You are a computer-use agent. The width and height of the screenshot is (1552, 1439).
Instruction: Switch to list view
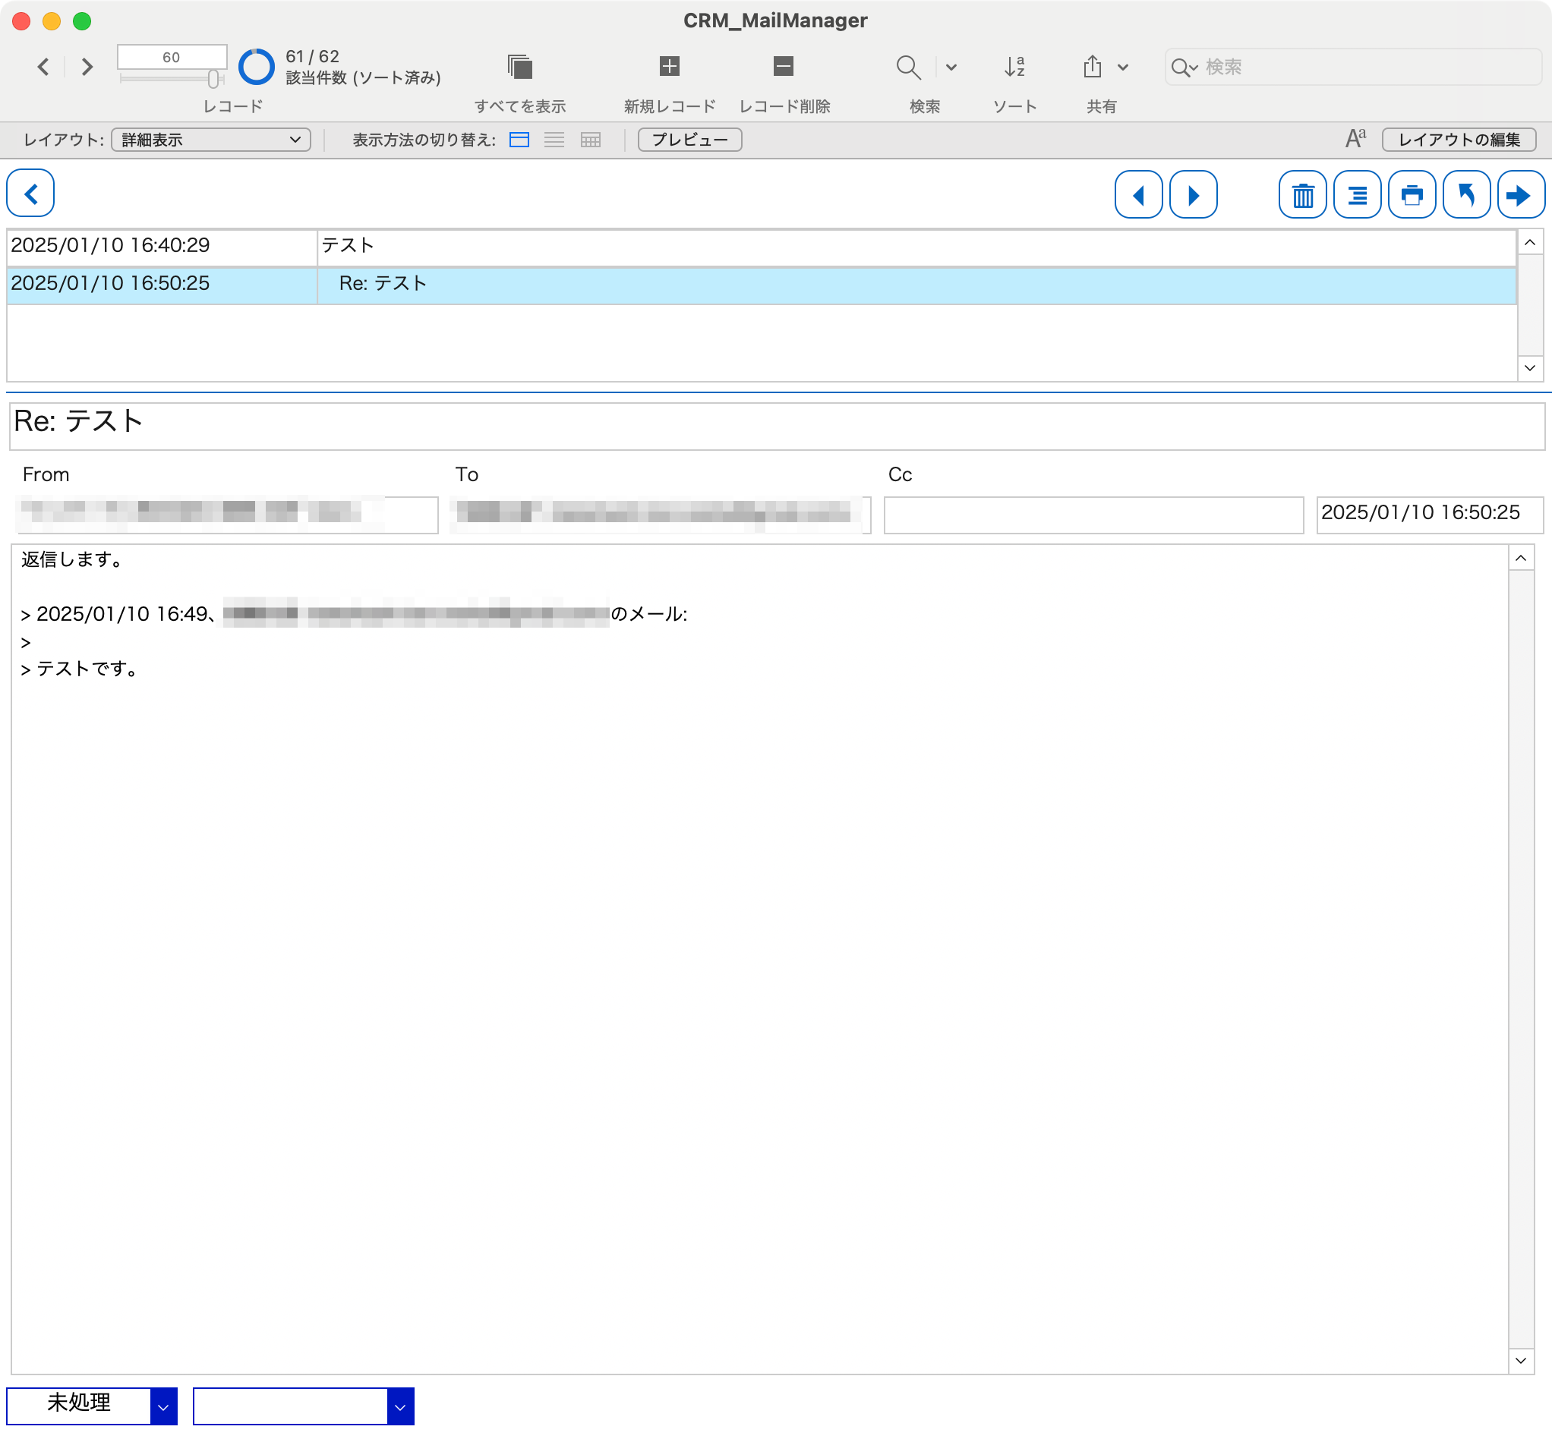pyautogui.click(x=554, y=140)
